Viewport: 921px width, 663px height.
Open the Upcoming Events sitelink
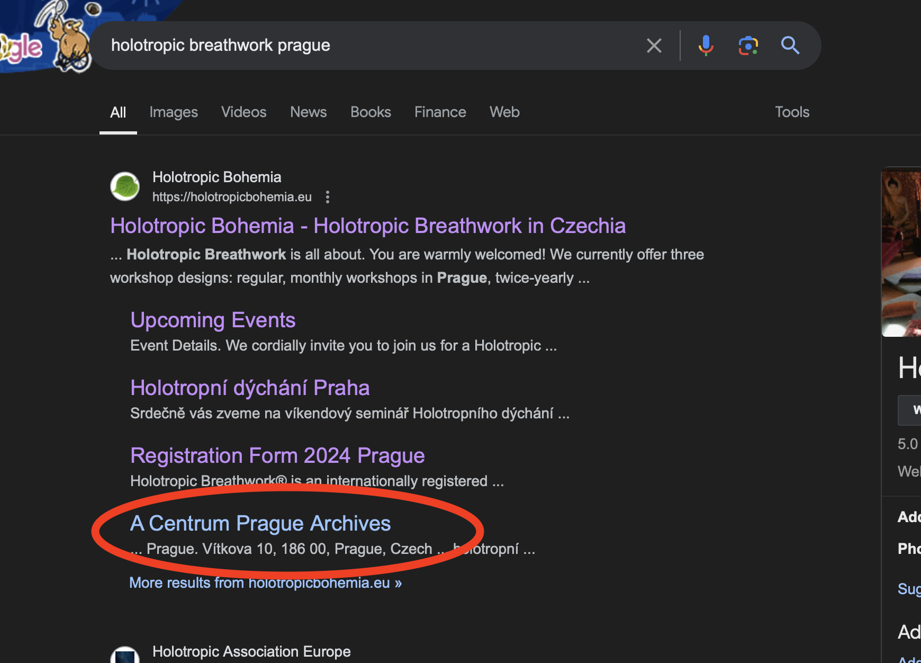(213, 320)
